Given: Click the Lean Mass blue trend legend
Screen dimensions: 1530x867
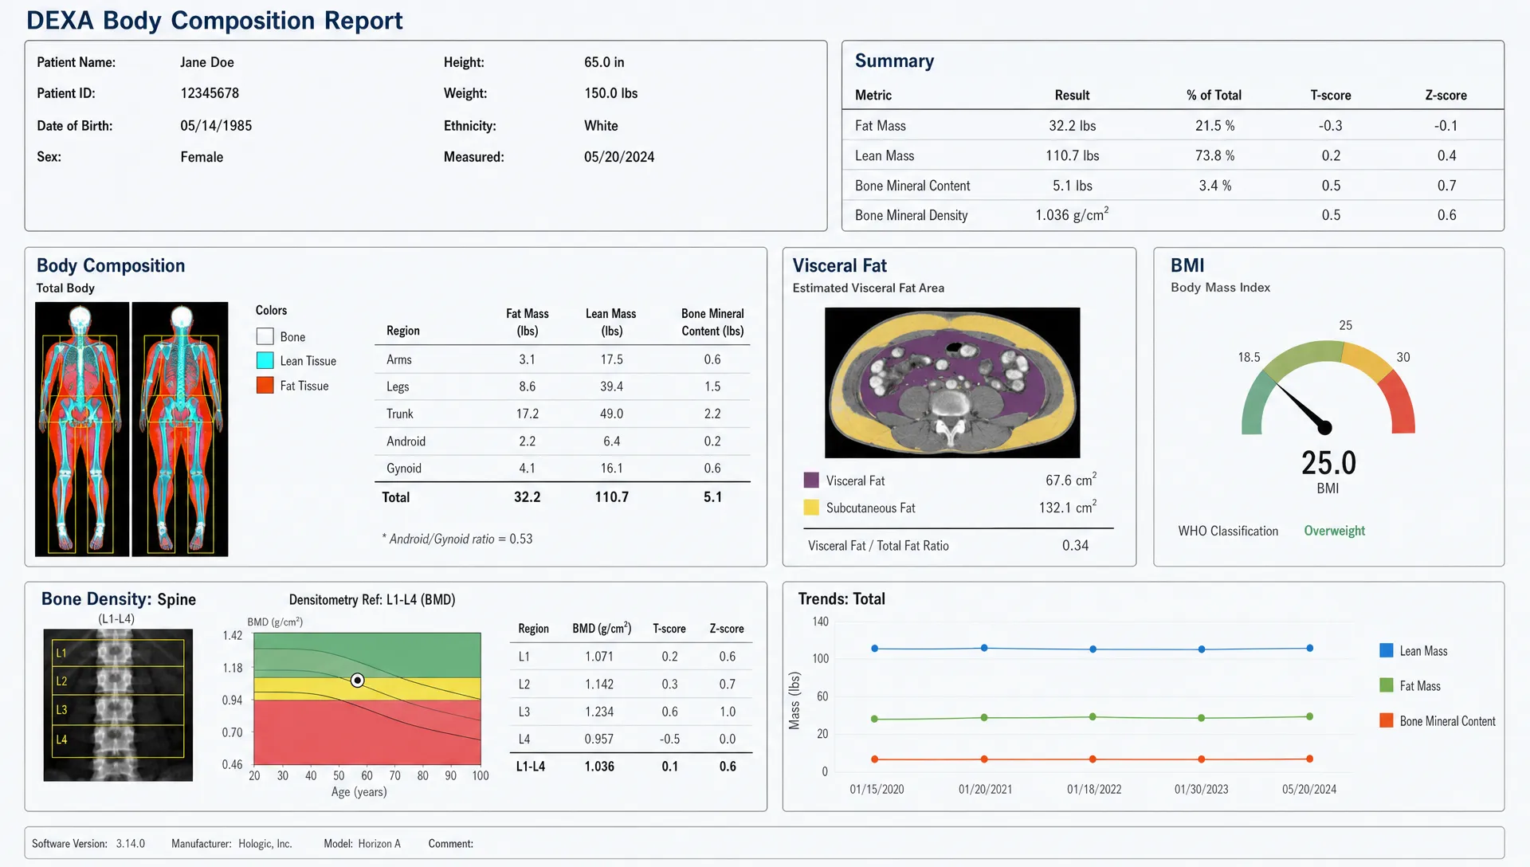Looking at the screenshot, I should click(1387, 651).
